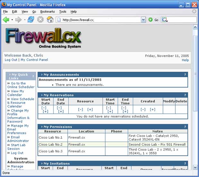Select the Cisco Lab No.3 resource cell

53,151
